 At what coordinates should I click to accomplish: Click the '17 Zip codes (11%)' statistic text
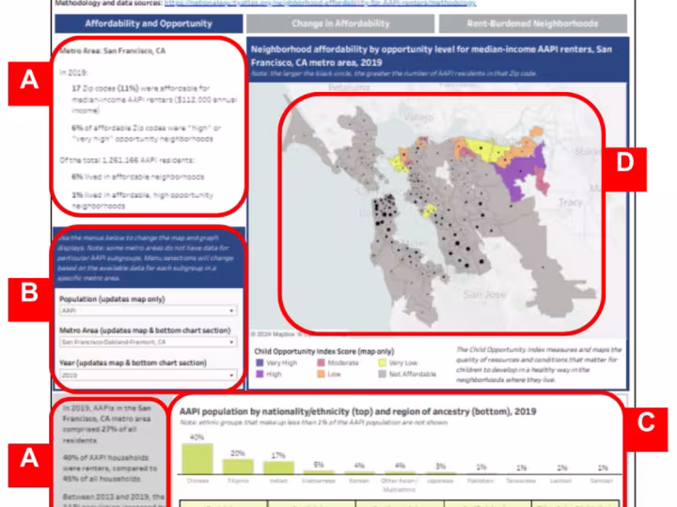point(154,100)
